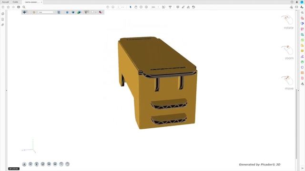The image size is (305, 171).
Task: Share with others using person icon
Action: (302, 7)
